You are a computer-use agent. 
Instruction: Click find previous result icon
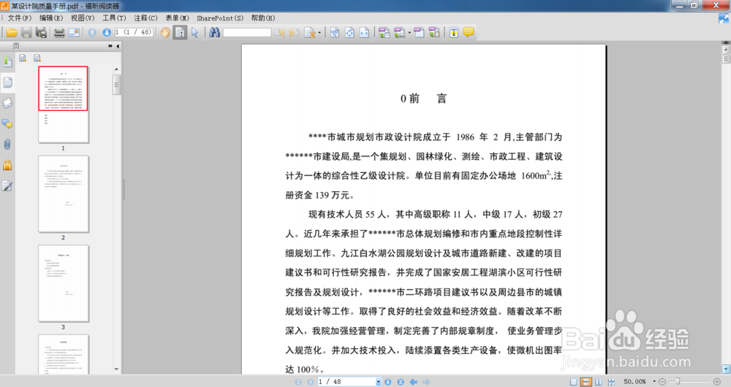(x=279, y=33)
